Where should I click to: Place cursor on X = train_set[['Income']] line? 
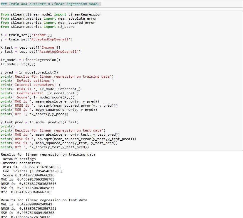click(26, 35)
